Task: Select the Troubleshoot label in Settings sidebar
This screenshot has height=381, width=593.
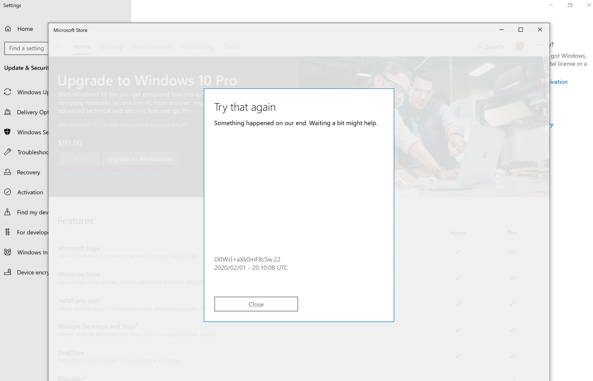Action: pos(33,152)
